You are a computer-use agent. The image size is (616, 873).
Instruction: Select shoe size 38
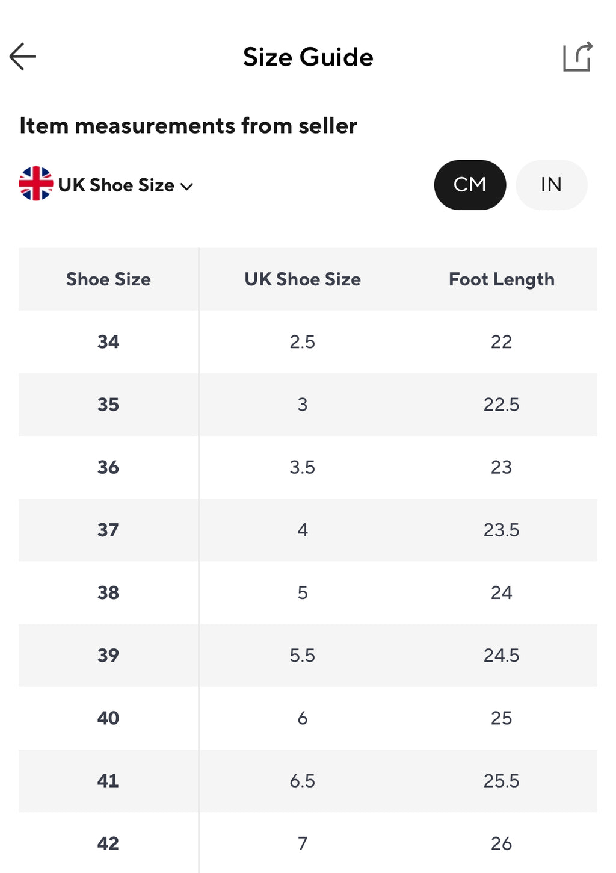click(x=108, y=592)
